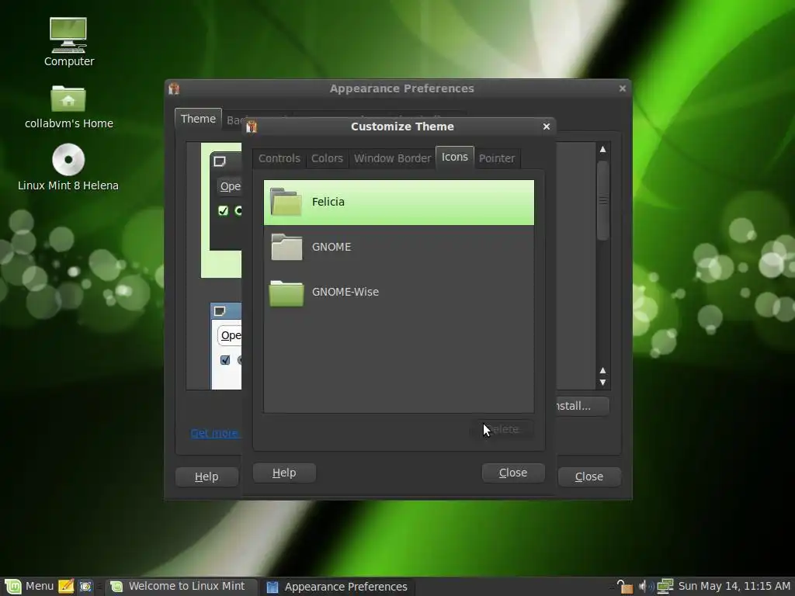Select the GNOME-Wise icon theme folder icon
This screenshot has width=795, height=596.
(286, 293)
